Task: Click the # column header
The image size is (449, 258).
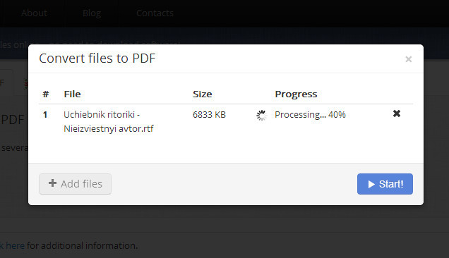Action: point(45,94)
